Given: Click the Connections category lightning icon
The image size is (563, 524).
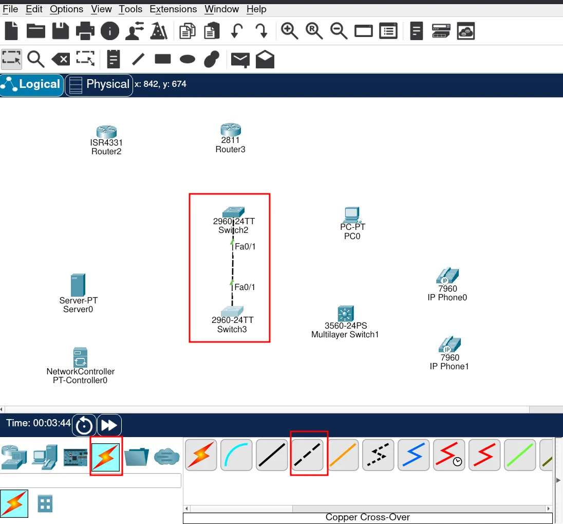Looking at the screenshot, I should click(x=106, y=456).
